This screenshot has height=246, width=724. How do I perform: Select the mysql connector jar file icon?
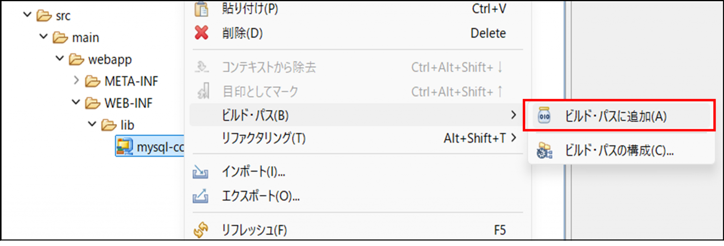tap(124, 146)
